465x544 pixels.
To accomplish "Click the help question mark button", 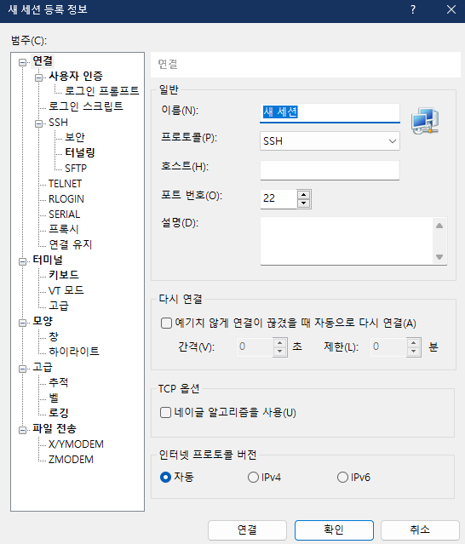I will click(x=413, y=9).
